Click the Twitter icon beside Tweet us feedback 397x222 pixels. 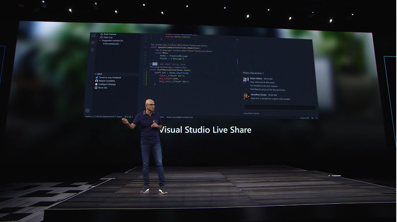point(97,77)
